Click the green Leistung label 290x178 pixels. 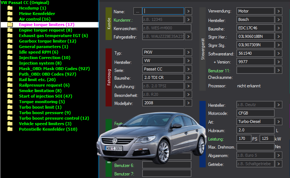pos(216,139)
